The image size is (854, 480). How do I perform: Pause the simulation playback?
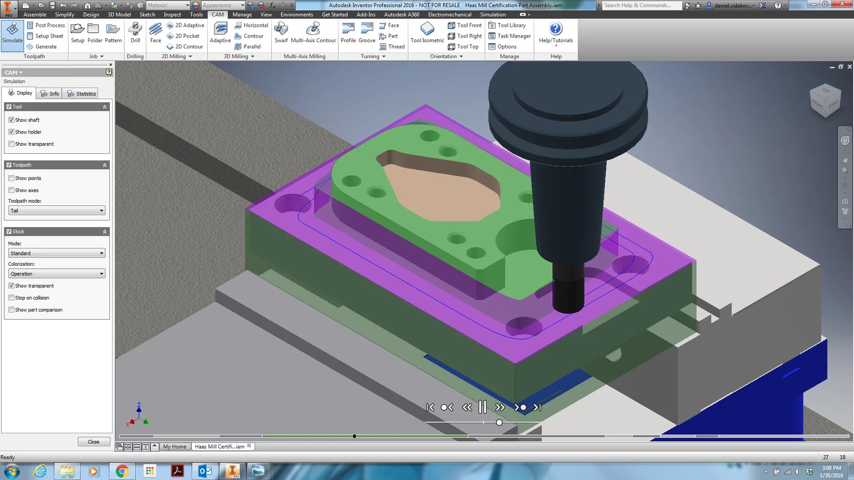point(482,407)
